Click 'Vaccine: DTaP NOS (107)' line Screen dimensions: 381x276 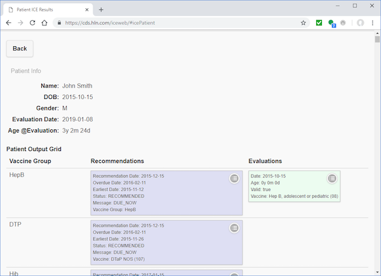(119, 259)
